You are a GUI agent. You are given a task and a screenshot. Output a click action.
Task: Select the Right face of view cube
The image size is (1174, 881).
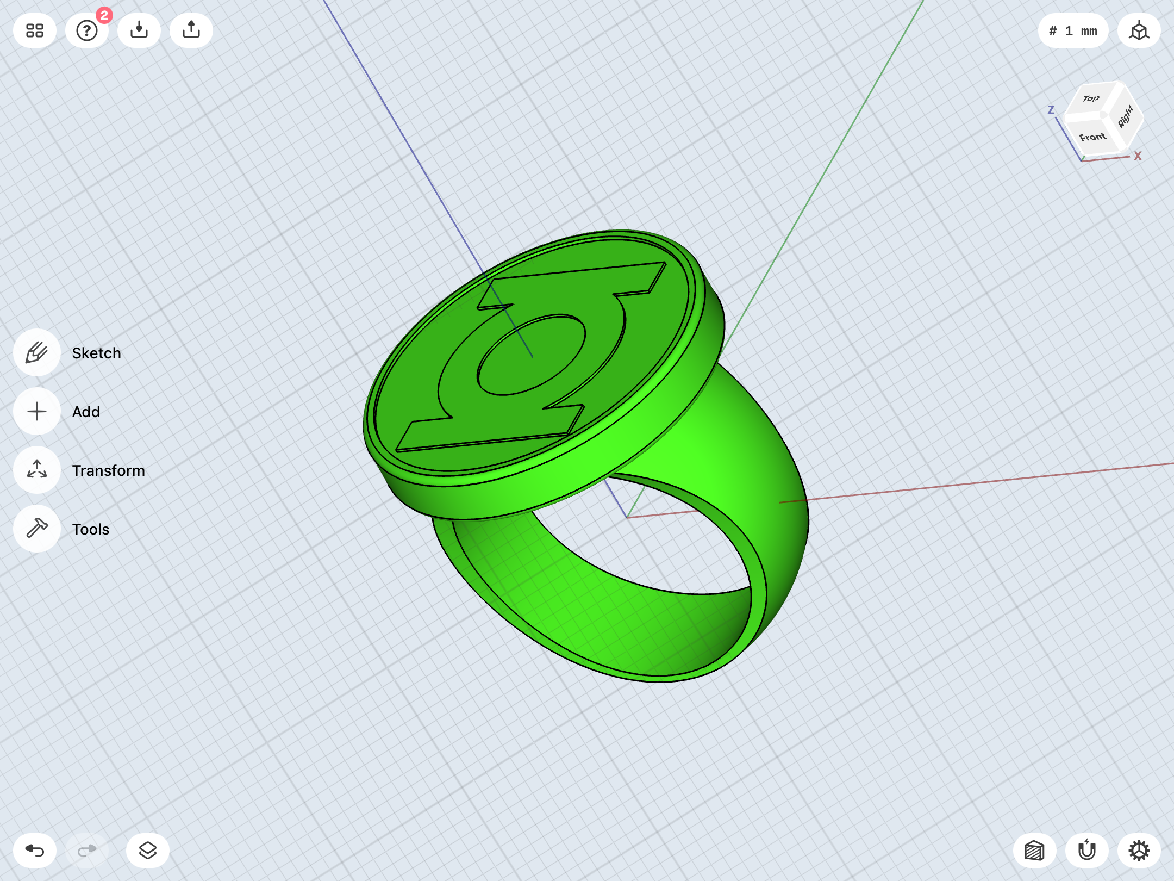click(1126, 116)
